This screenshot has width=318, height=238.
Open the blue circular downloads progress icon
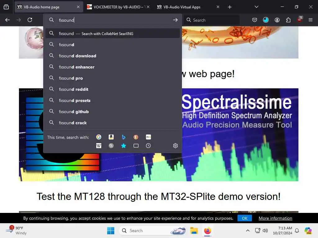266,20
